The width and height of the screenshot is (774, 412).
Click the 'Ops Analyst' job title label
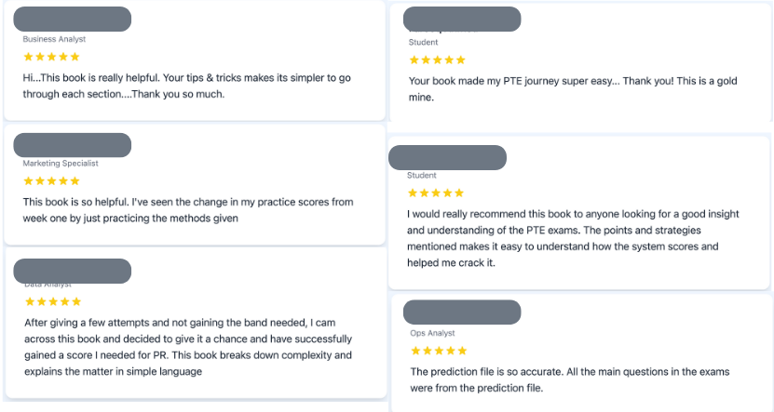(432, 333)
